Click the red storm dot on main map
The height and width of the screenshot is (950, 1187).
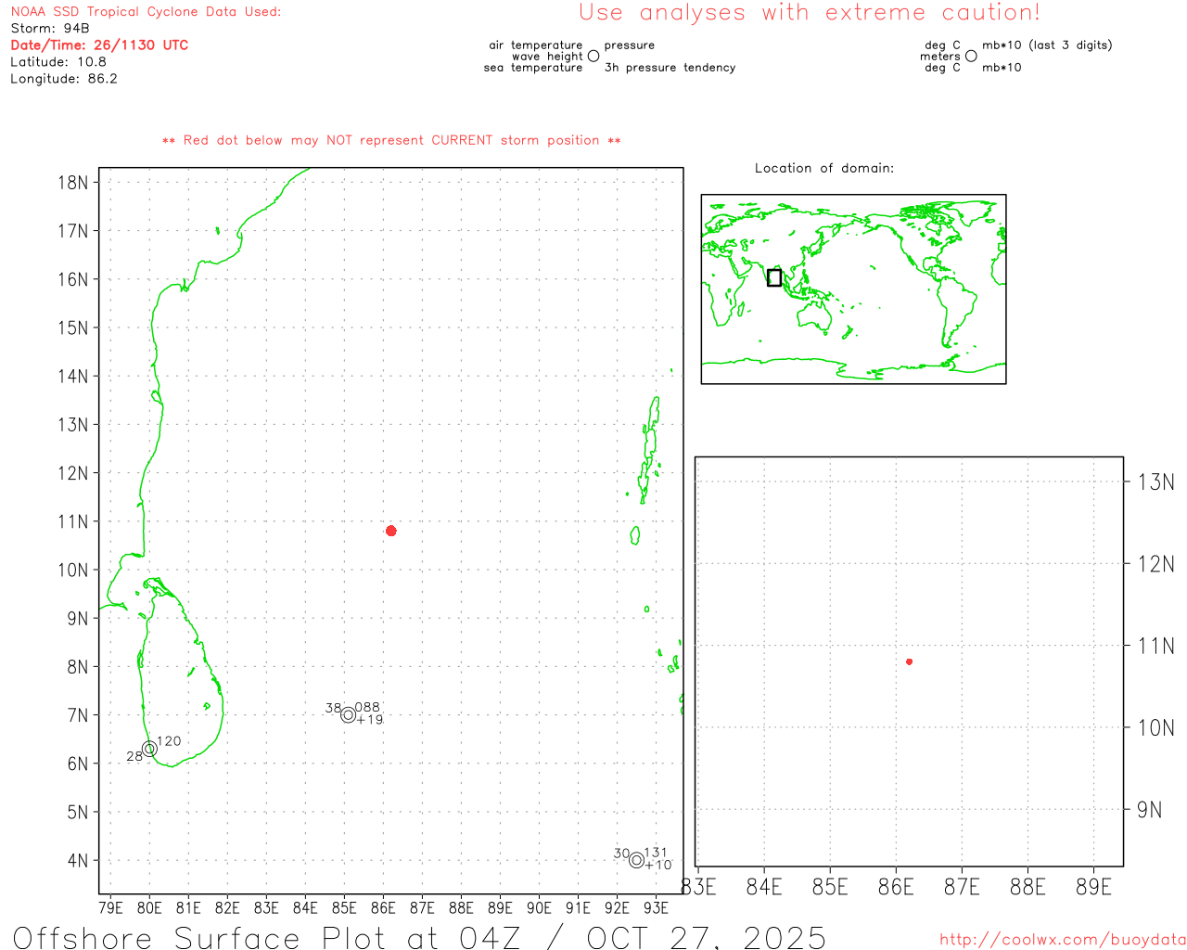pyautogui.click(x=391, y=531)
